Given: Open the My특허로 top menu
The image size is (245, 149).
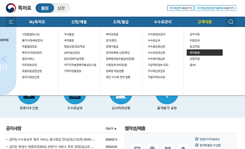Looking at the screenshot, I should click(37, 22).
